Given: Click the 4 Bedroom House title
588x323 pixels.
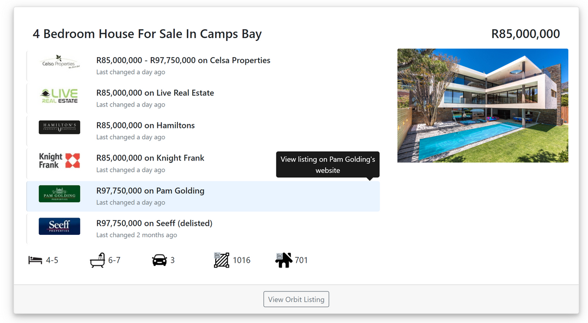Looking at the screenshot, I should [x=147, y=34].
